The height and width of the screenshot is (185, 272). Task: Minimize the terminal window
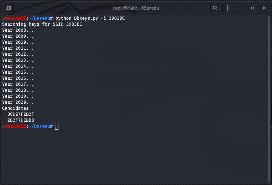[241, 8]
